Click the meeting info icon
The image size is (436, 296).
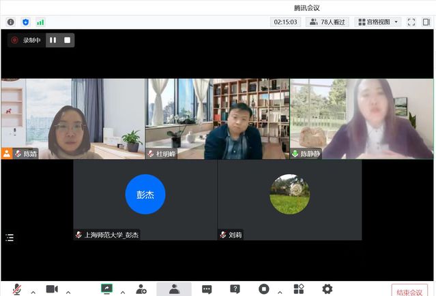click(x=10, y=22)
